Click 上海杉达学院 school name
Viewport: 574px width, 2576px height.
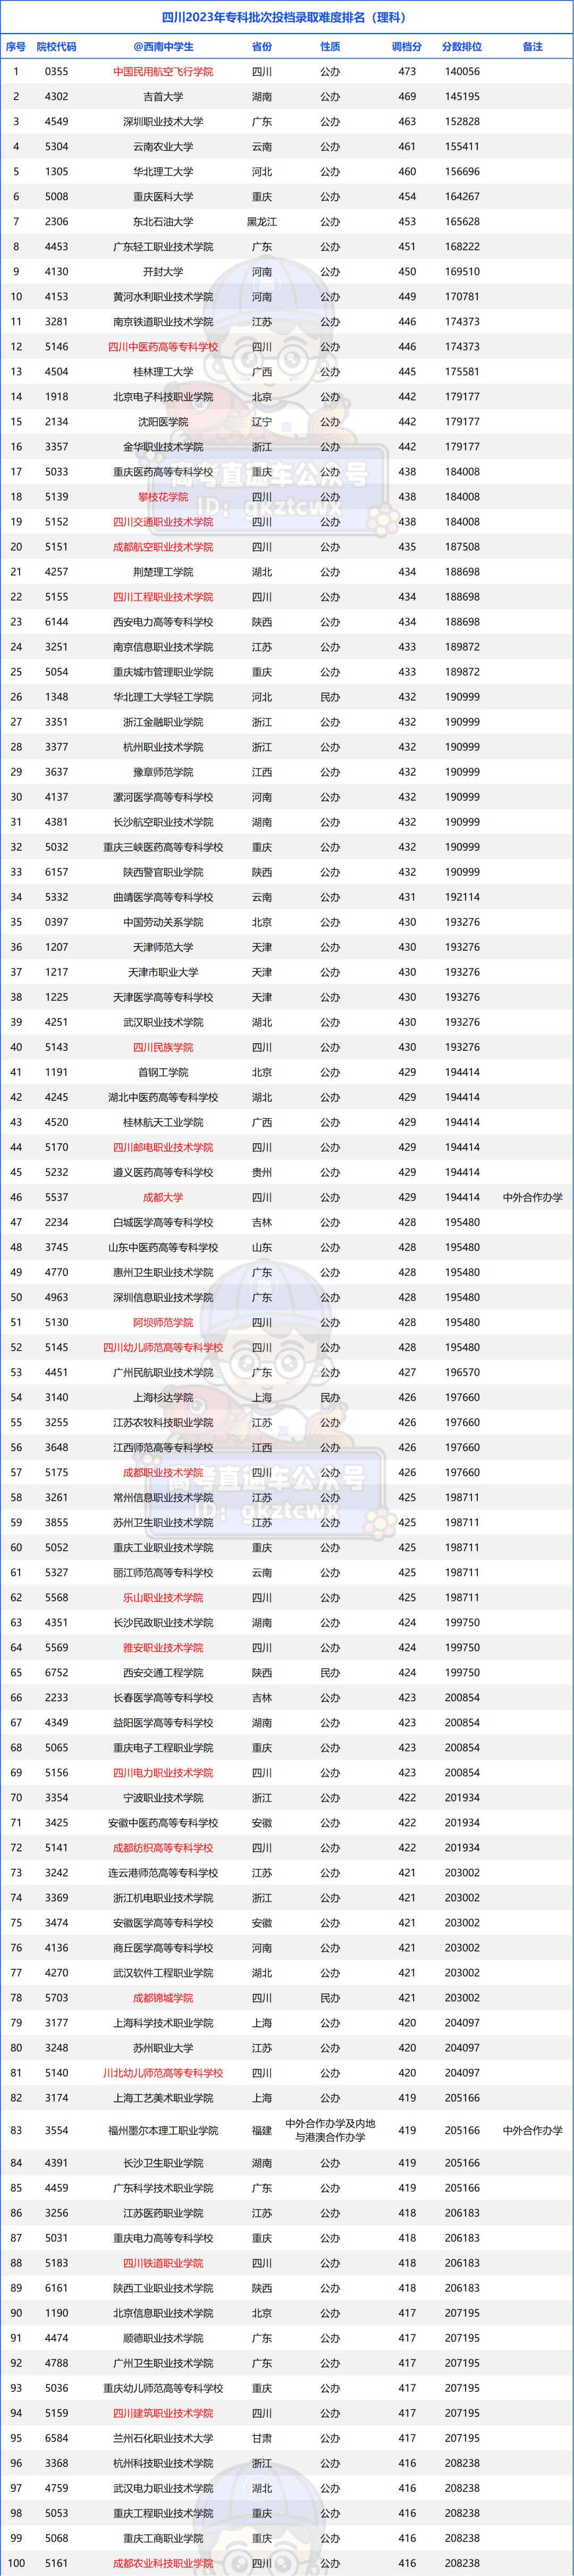163,1397
